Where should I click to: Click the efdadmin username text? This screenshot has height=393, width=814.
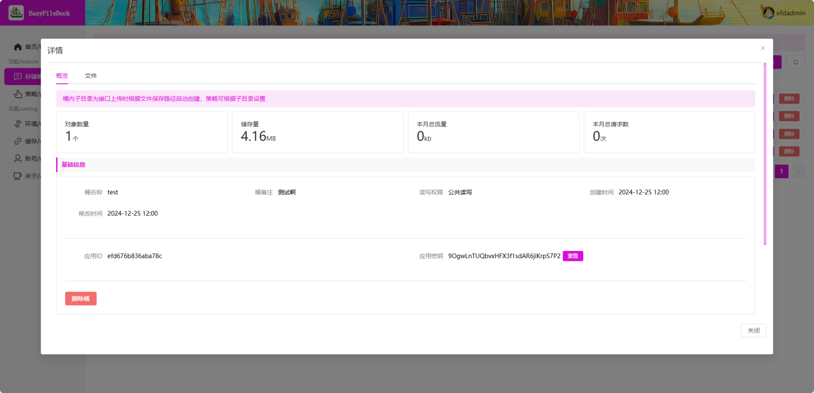(x=790, y=13)
